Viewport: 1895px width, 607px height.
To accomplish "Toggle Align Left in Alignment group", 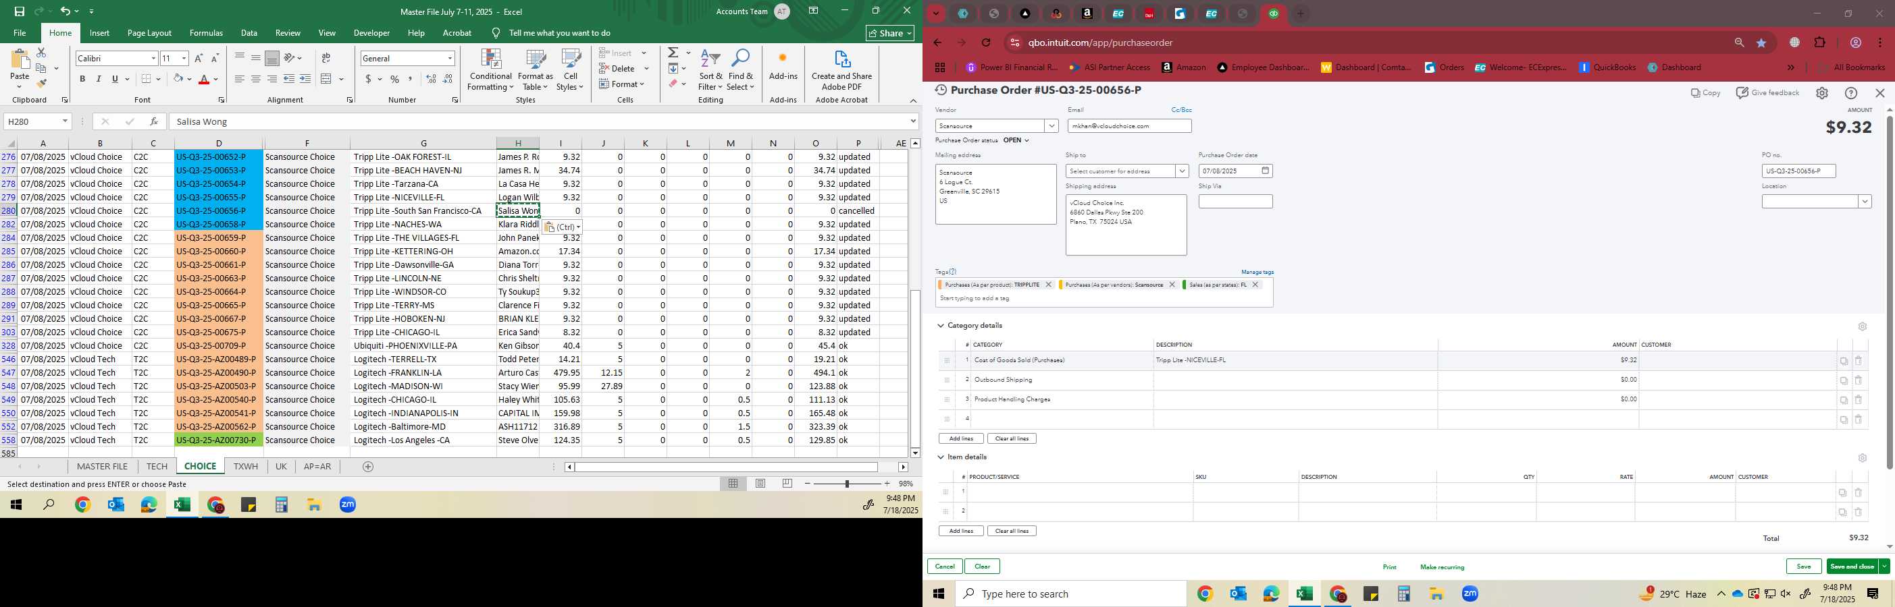I will 239,79.
